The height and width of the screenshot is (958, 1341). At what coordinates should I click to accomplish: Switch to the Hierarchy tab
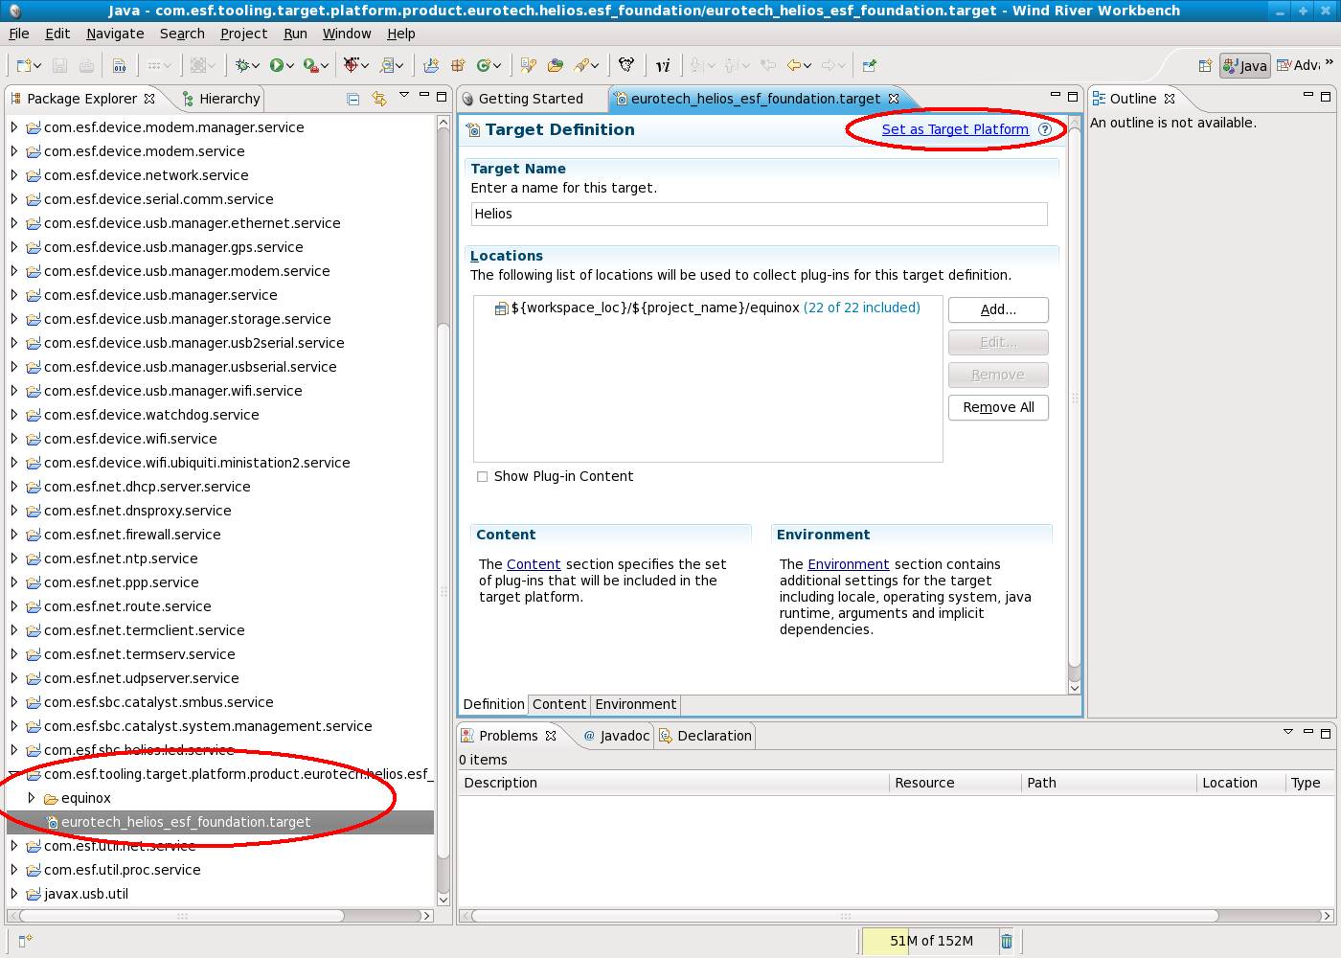(220, 99)
